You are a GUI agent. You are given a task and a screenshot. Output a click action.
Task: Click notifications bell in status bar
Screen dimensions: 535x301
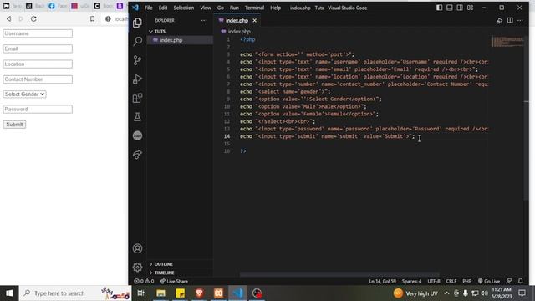520,281
